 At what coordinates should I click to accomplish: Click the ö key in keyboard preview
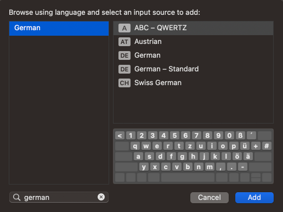[237, 157]
